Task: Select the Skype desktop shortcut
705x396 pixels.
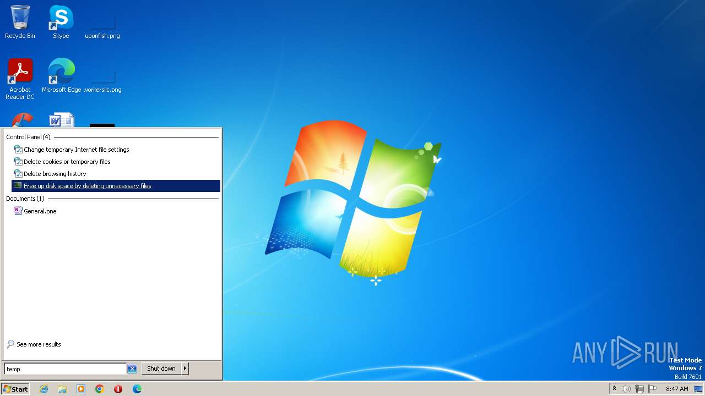Action: point(61,22)
